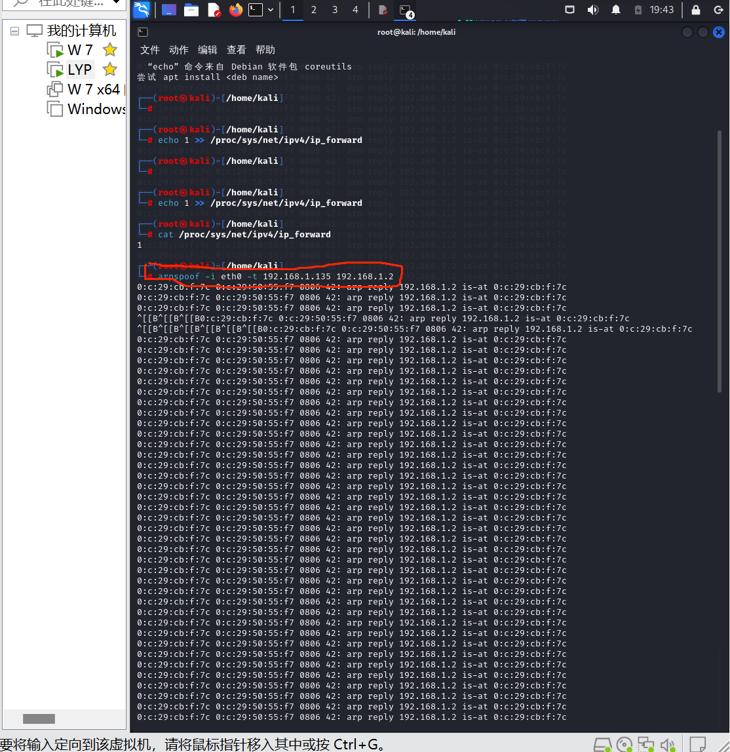Screen dimensions: 730x752
Task: Click the network adapter status icon
Action: 645,745
